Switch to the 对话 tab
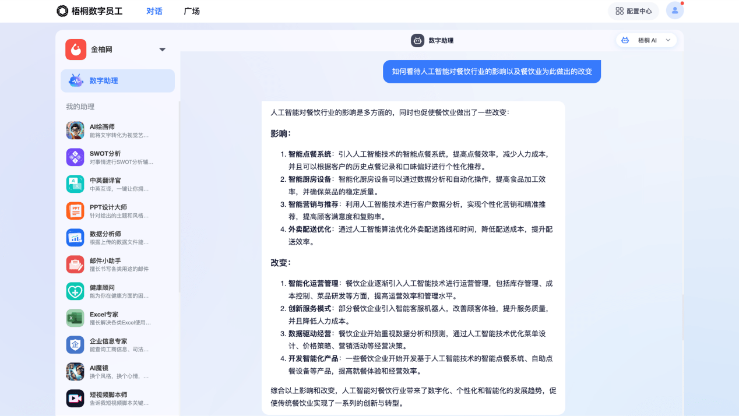739x416 pixels. [154, 10]
